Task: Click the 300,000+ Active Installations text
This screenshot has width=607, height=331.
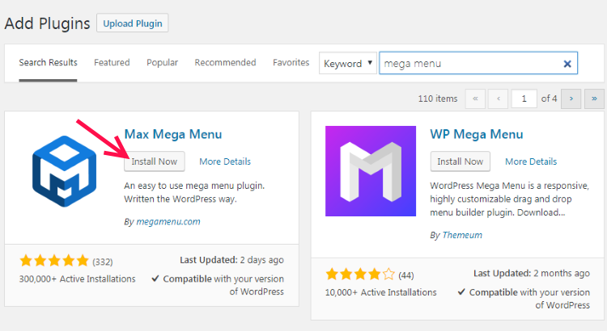Action: [x=78, y=279]
